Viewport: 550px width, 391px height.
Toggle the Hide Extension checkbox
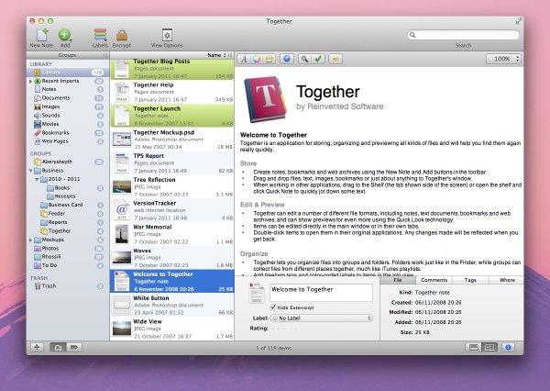(x=273, y=307)
